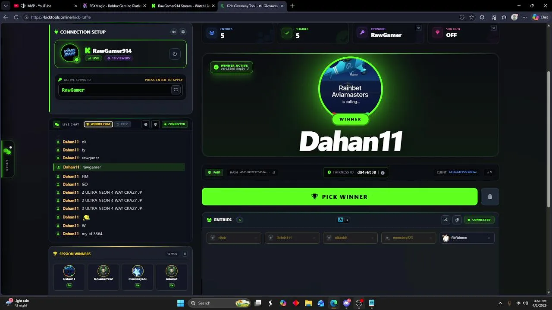Click the clock icon in chat header

(x=146, y=124)
